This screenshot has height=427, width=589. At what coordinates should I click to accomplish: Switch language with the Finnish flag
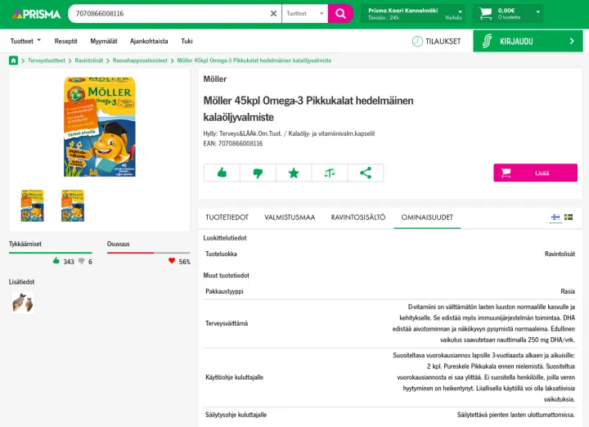click(x=555, y=218)
